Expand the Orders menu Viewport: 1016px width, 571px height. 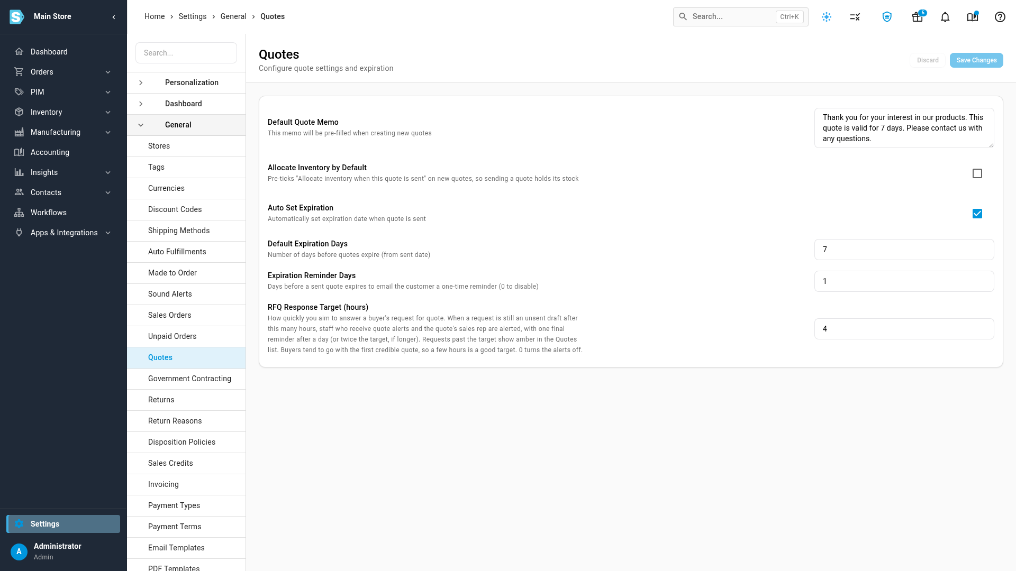(63, 72)
